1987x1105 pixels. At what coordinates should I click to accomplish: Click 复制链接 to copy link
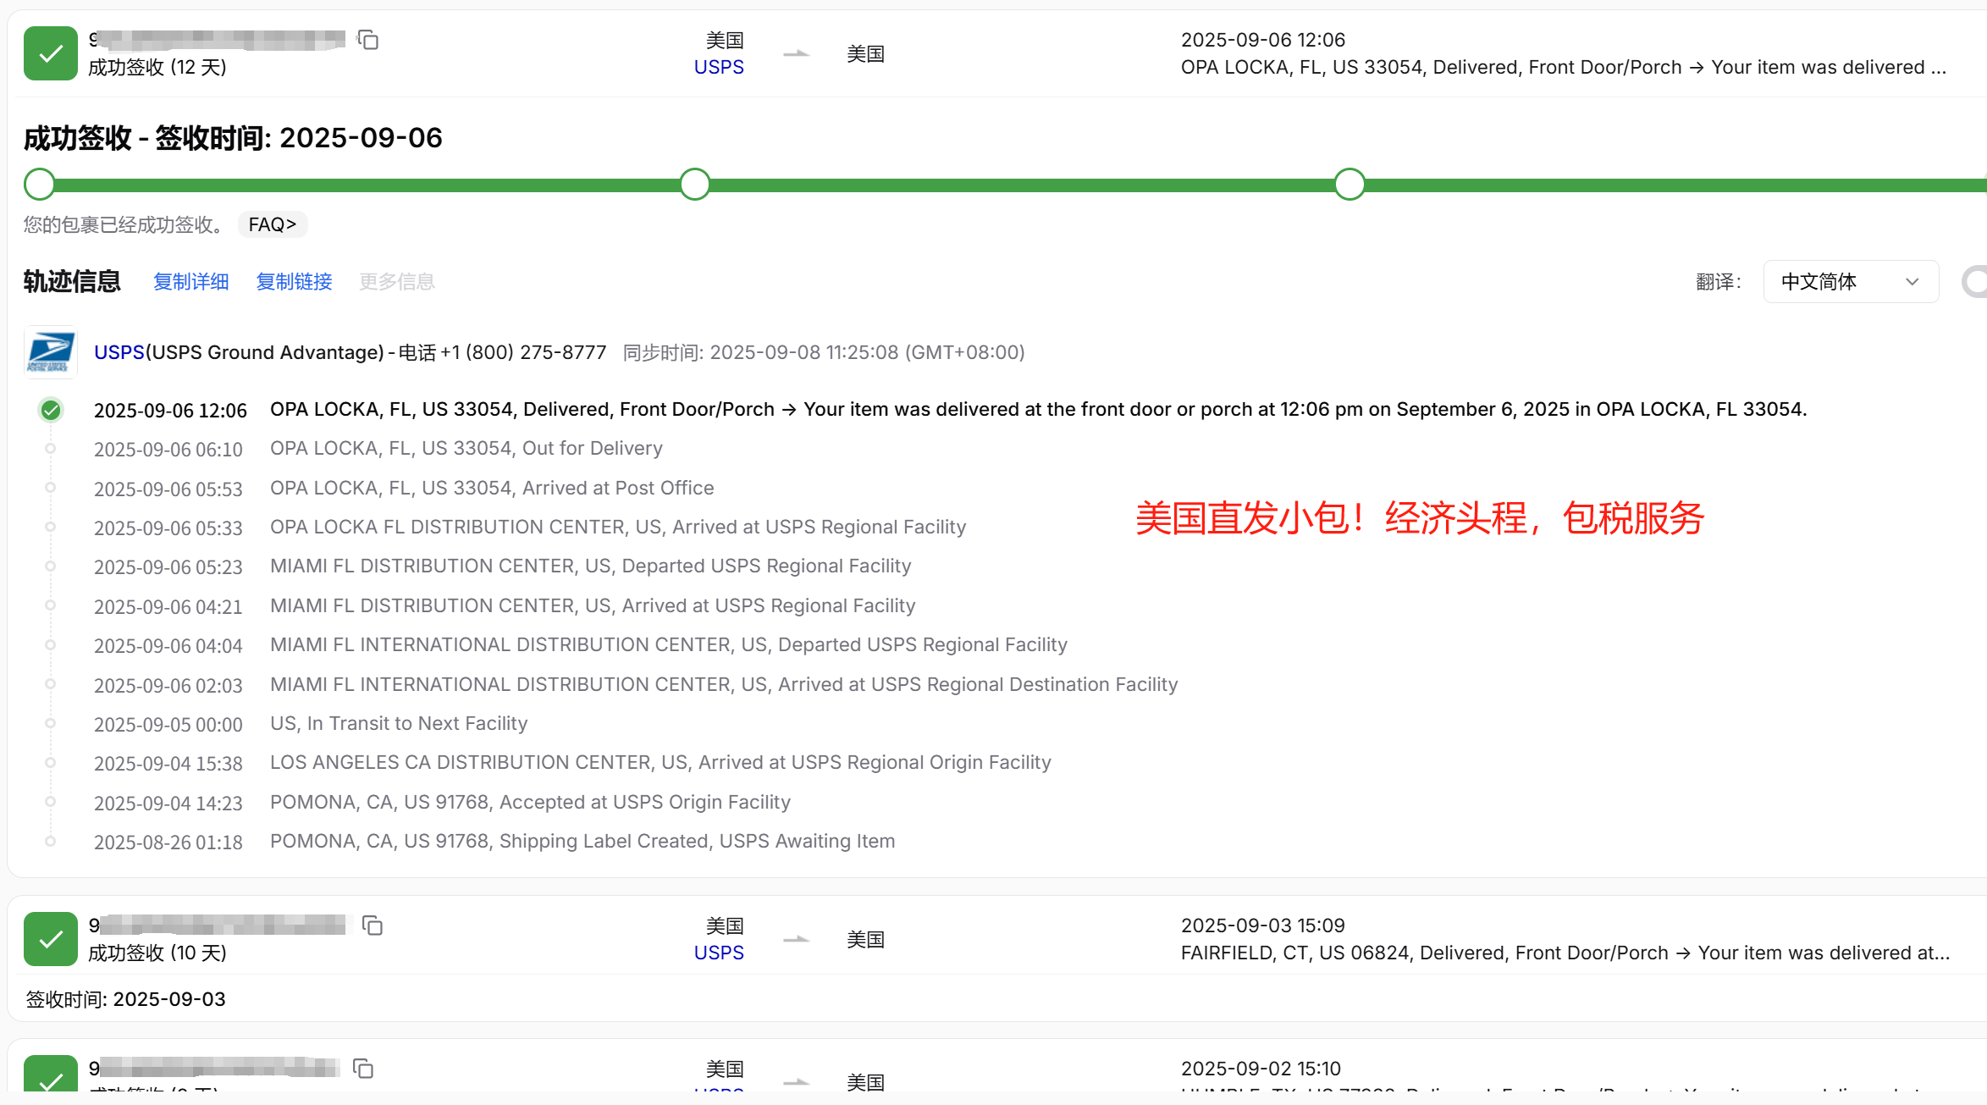point(295,282)
